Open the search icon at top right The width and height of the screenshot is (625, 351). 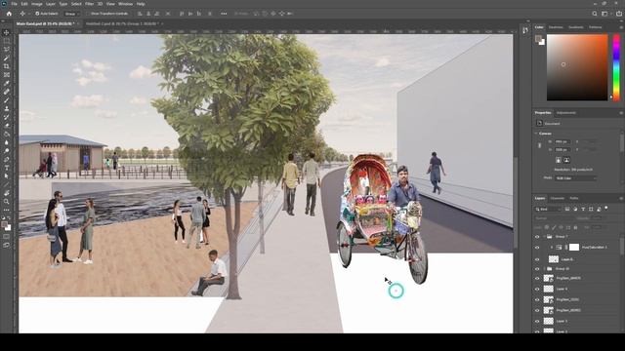pos(595,14)
